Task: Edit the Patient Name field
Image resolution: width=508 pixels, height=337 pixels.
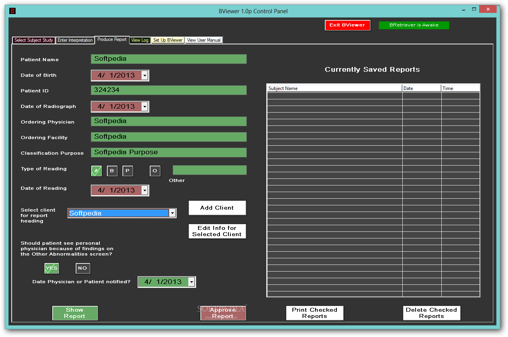Action: coord(169,59)
